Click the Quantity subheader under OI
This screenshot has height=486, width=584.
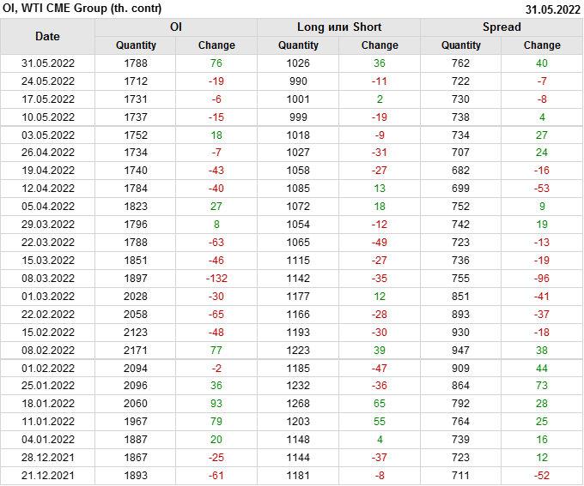pyautogui.click(x=136, y=45)
